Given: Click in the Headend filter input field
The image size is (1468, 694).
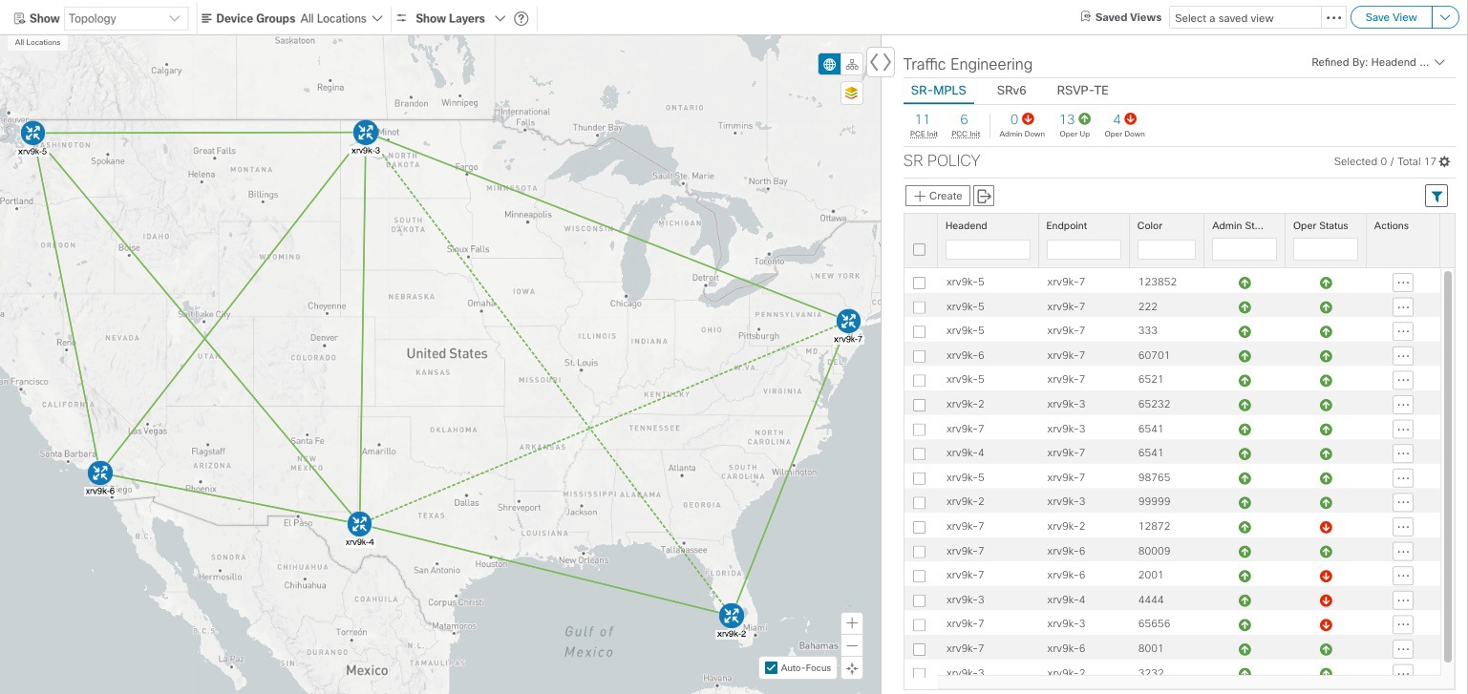Looking at the screenshot, I should pyautogui.click(x=988, y=249).
